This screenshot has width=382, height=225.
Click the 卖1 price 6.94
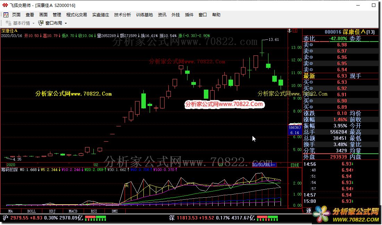coord(342,70)
